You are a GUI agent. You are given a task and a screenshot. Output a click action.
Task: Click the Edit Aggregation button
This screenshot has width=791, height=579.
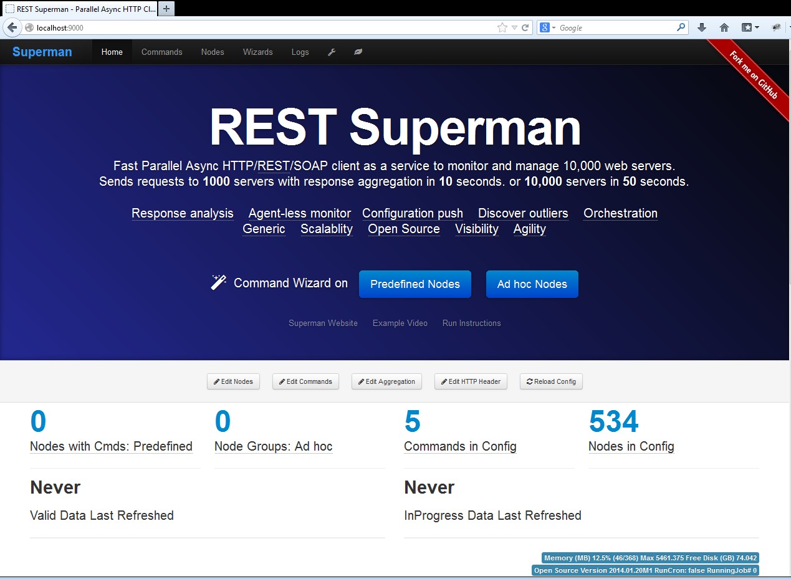coord(386,381)
